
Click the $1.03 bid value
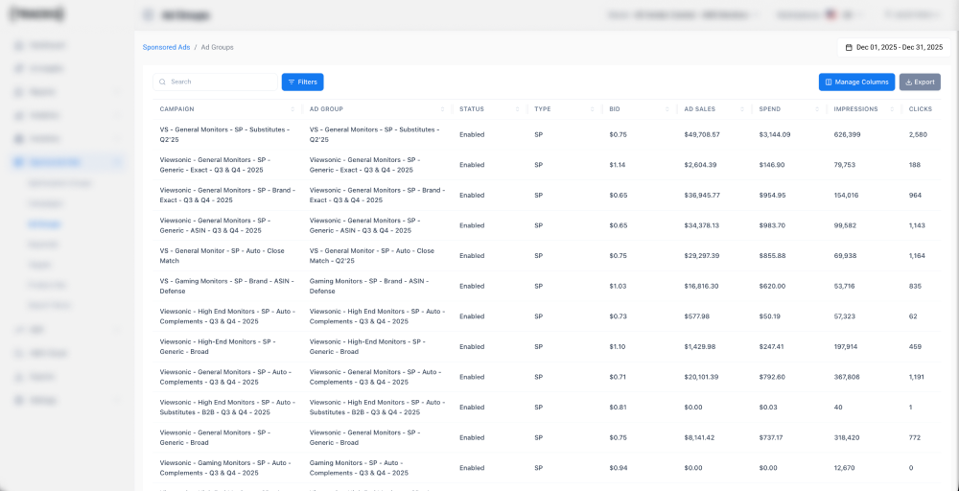618,286
